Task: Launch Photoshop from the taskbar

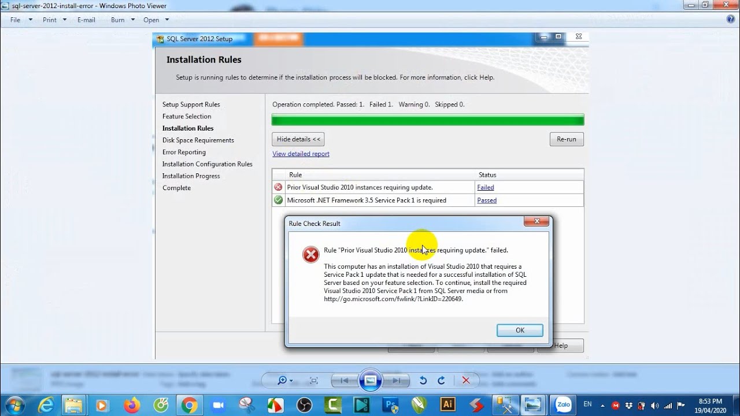Action: click(391, 405)
